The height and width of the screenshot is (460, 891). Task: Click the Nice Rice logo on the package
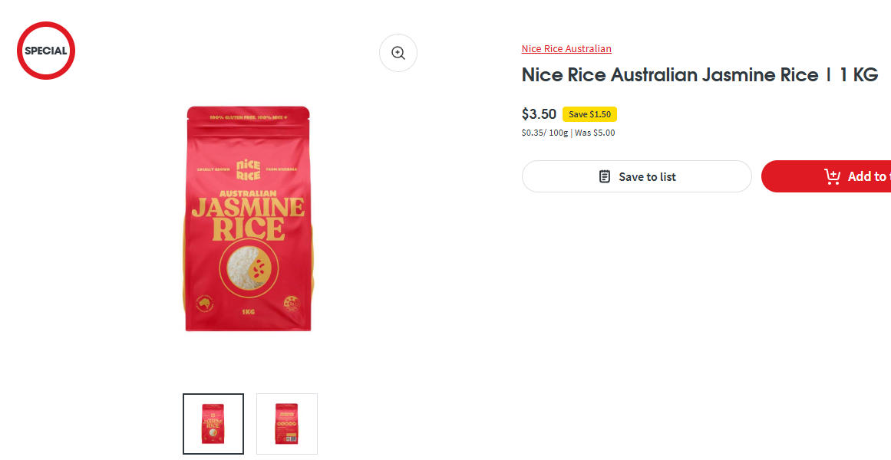click(249, 169)
